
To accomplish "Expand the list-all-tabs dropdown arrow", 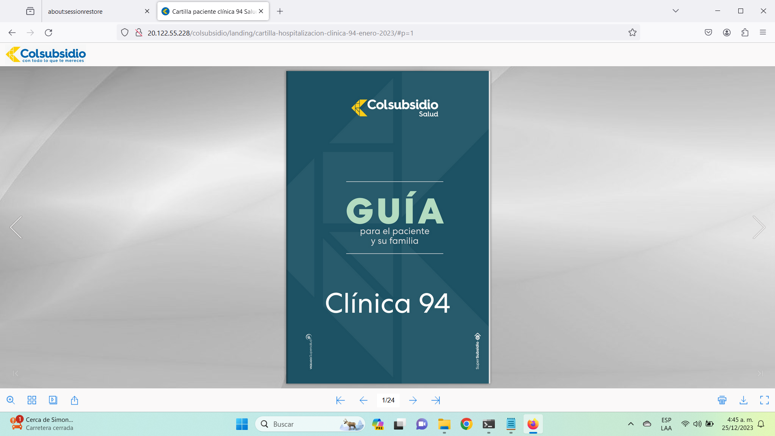I will (676, 11).
